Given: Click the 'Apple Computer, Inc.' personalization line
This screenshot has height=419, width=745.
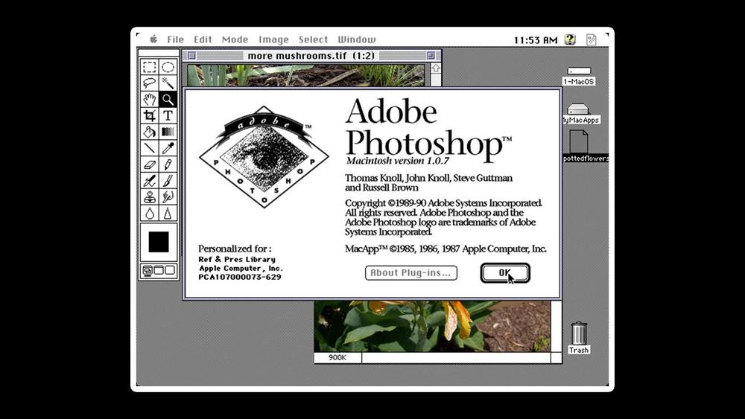Looking at the screenshot, I should pos(241,268).
